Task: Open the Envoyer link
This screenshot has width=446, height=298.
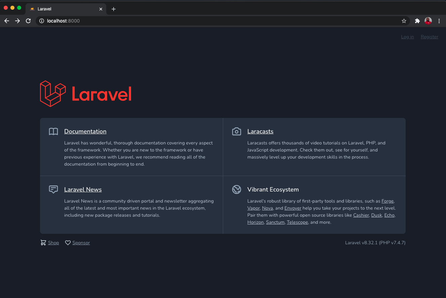Action: 293,208
